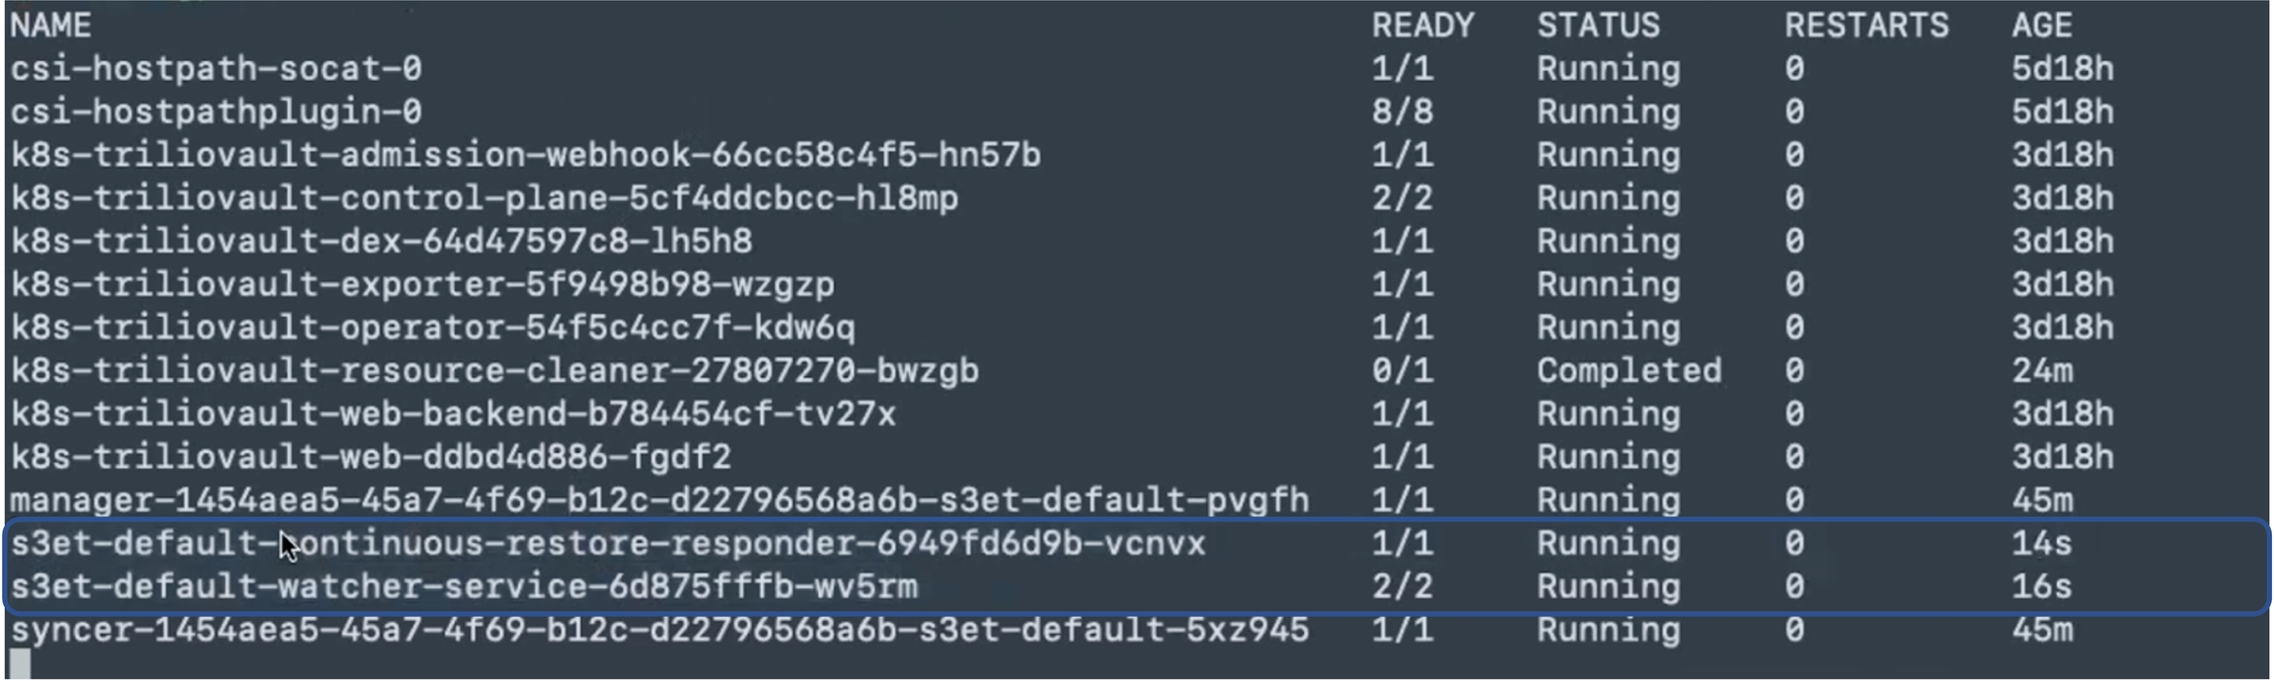
Task: Select the k8s-triliovault-operator pod name
Action: [432, 329]
